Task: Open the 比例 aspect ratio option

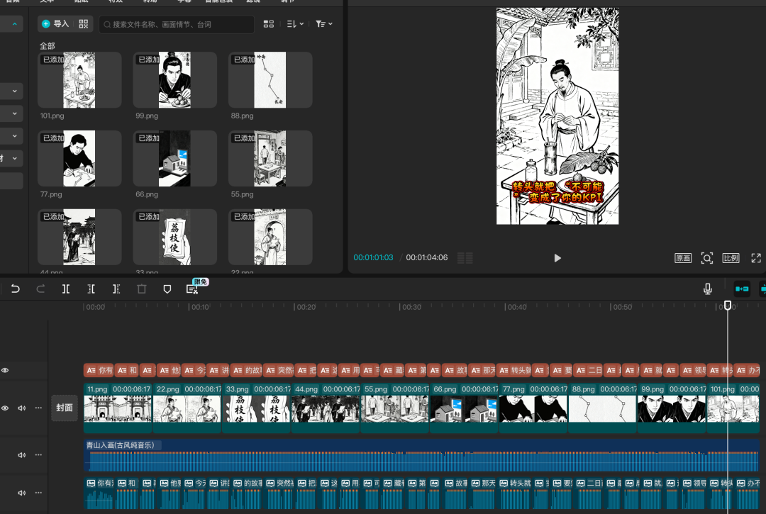Action: pyautogui.click(x=731, y=258)
